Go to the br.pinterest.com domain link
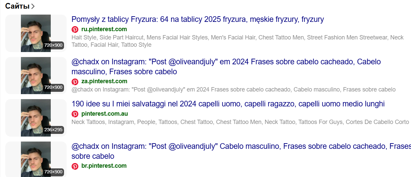 [104, 165]
